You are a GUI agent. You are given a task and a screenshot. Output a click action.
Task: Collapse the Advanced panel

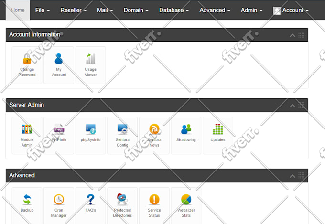tap(292, 176)
